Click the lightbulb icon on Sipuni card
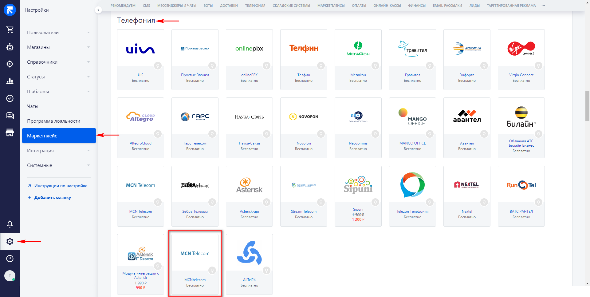 point(375,202)
